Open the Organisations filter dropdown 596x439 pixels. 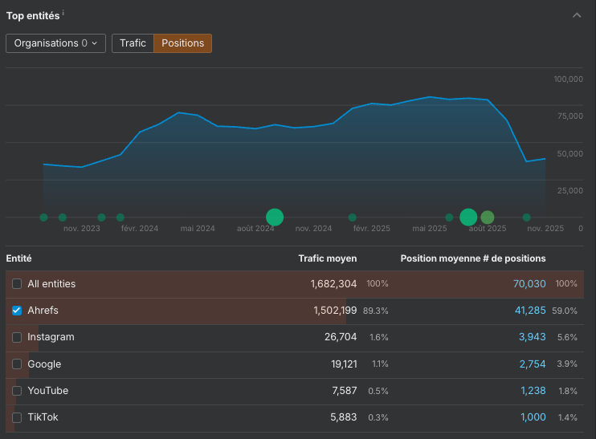pos(55,43)
